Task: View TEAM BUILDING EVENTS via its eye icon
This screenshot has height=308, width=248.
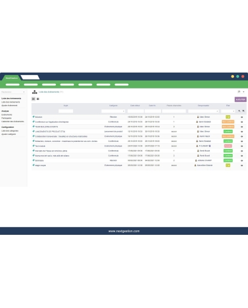Action: (242, 127)
